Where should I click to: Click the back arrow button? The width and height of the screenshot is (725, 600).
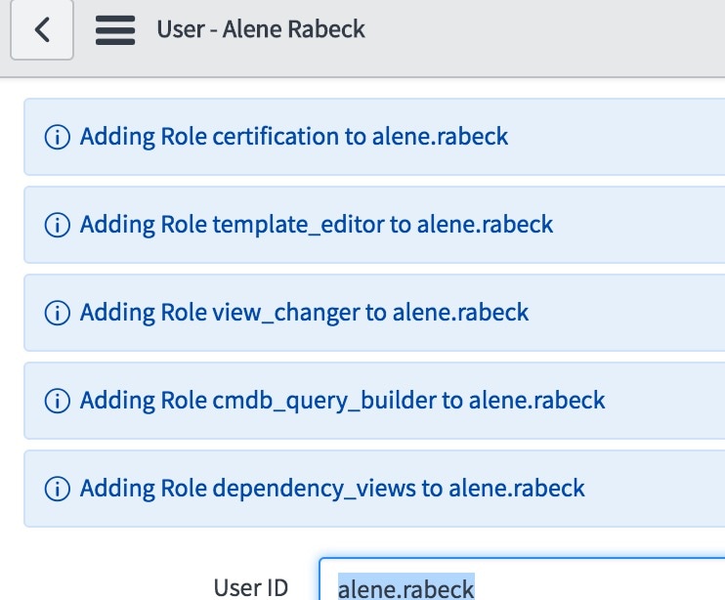pos(41,30)
